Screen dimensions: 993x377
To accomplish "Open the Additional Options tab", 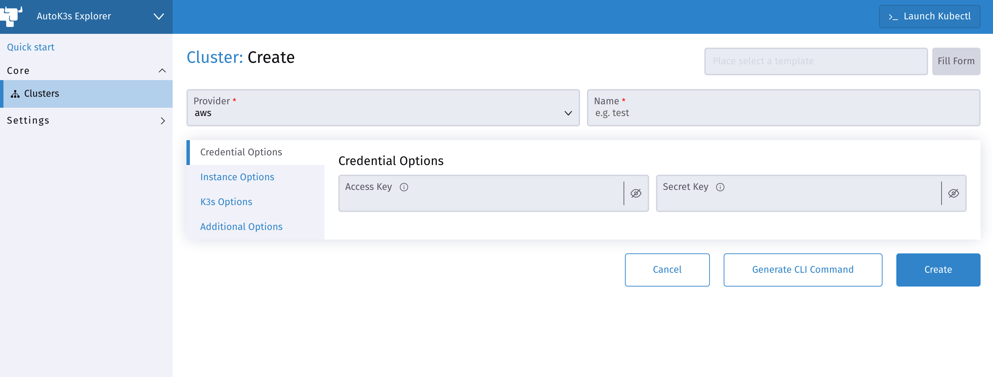I will 241,227.
